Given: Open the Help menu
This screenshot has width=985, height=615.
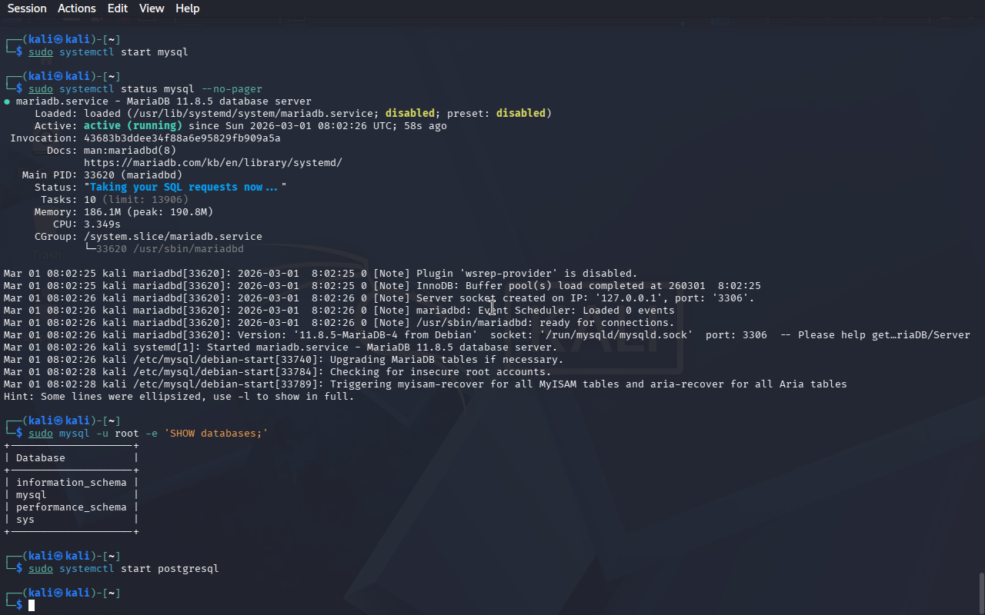Looking at the screenshot, I should click(x=187, y=8).
